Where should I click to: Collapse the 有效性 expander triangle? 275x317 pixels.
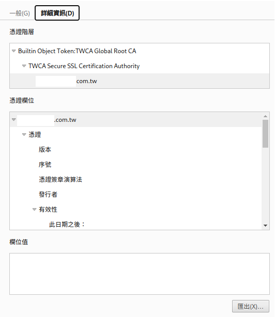tap(34, 210)
